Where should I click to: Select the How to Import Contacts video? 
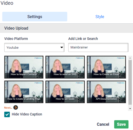(x=24, y=67)
